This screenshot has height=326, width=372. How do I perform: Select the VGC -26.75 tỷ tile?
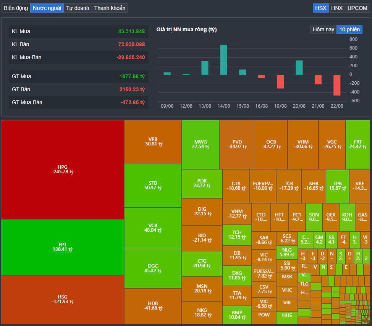point(332,144)
